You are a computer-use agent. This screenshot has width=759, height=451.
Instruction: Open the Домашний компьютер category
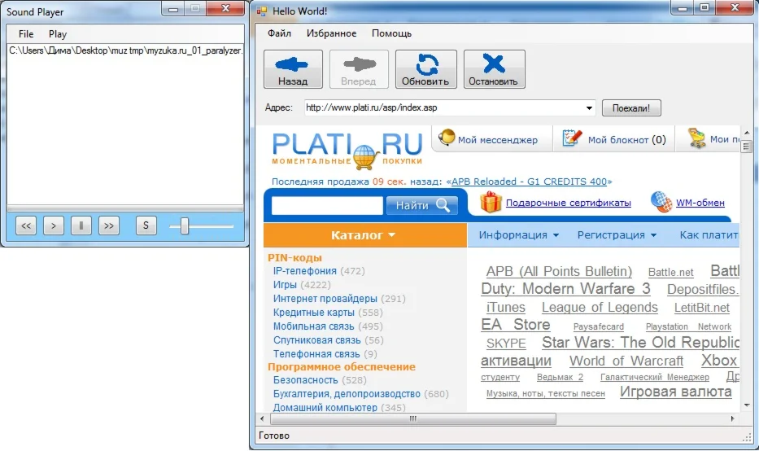pos(325,407)
